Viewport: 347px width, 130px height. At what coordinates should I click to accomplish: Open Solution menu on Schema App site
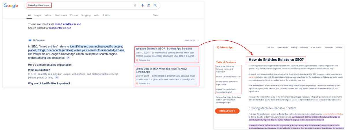pos(271,47)
